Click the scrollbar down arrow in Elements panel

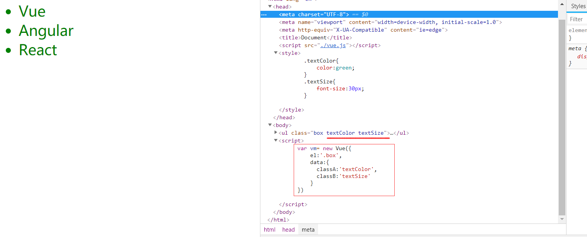pyautogui.click(x=562, y=219)
